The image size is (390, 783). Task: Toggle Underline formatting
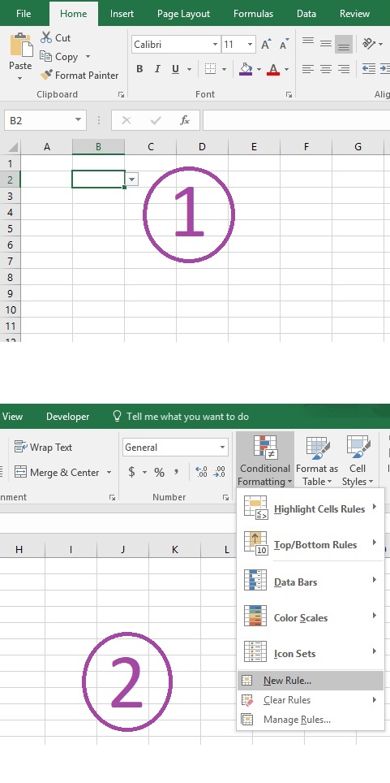[x=175, y=69]
